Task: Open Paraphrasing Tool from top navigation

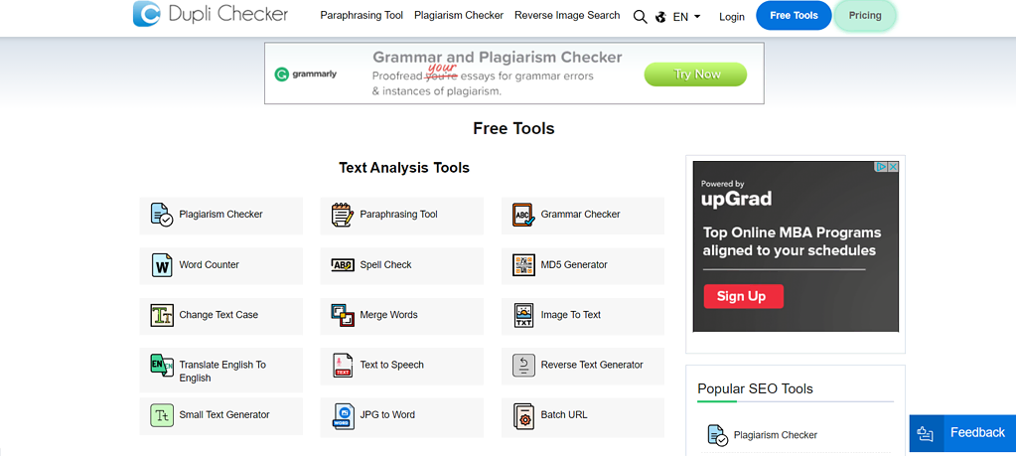Action: pyautogui.click(x=362, y=16)
